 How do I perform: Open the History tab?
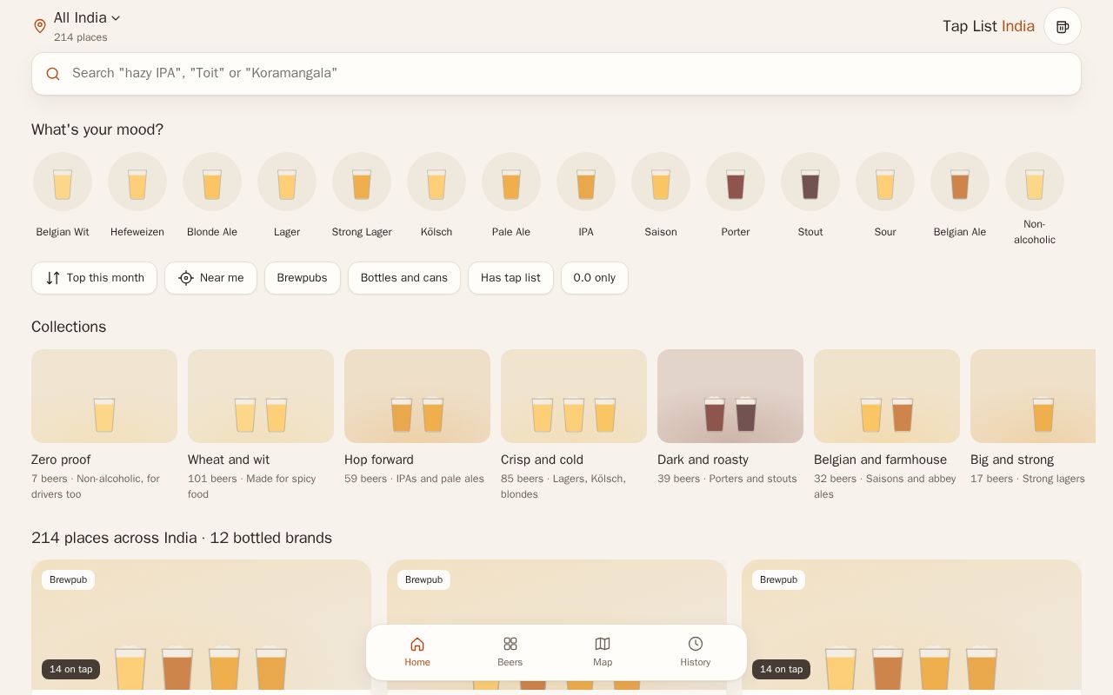696,652
